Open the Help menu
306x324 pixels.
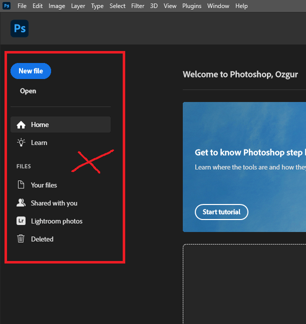tap(241, 6)
